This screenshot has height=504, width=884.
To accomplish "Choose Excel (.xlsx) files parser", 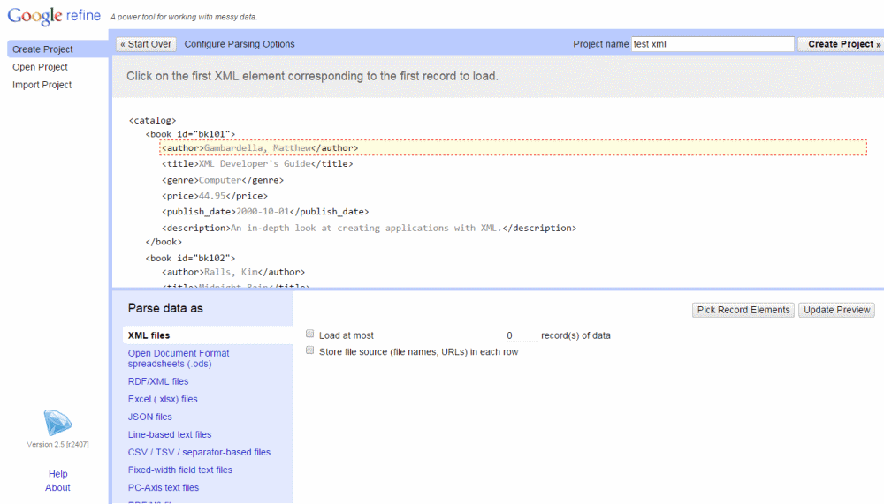I will [x=163, y=399].
